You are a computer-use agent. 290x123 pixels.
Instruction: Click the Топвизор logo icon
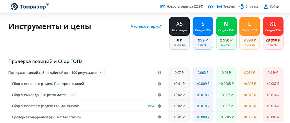(14, 7)
